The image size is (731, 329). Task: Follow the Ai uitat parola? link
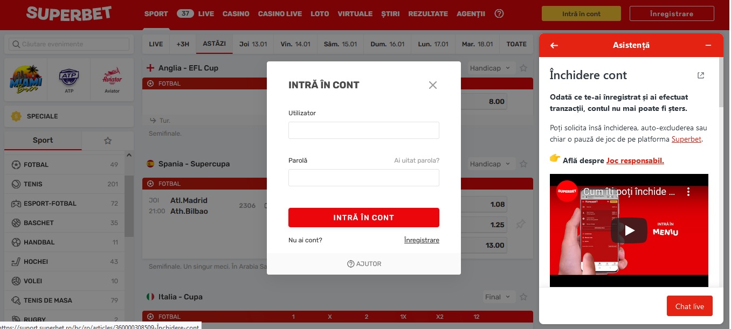[x=417, y=160]
